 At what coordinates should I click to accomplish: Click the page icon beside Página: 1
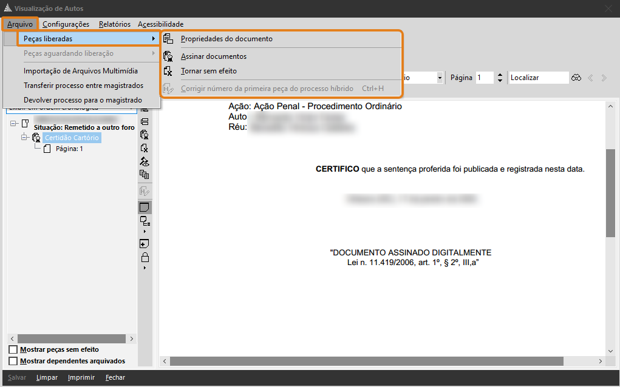pos(47,149)
